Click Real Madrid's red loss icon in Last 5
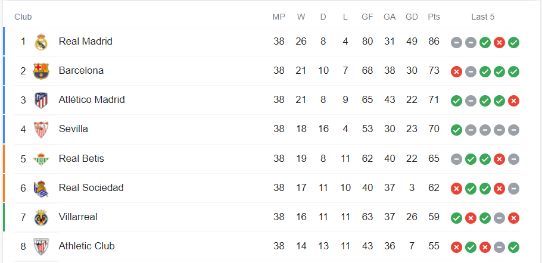This screenshot has width=542, height=263. tap(499, 42)
